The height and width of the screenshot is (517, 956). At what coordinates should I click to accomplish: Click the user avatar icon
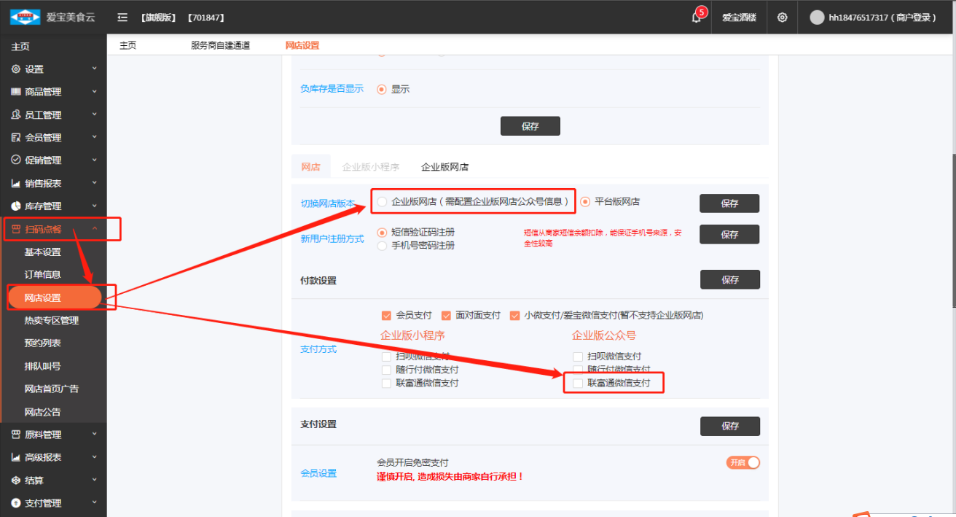click(x=817, y=18)
